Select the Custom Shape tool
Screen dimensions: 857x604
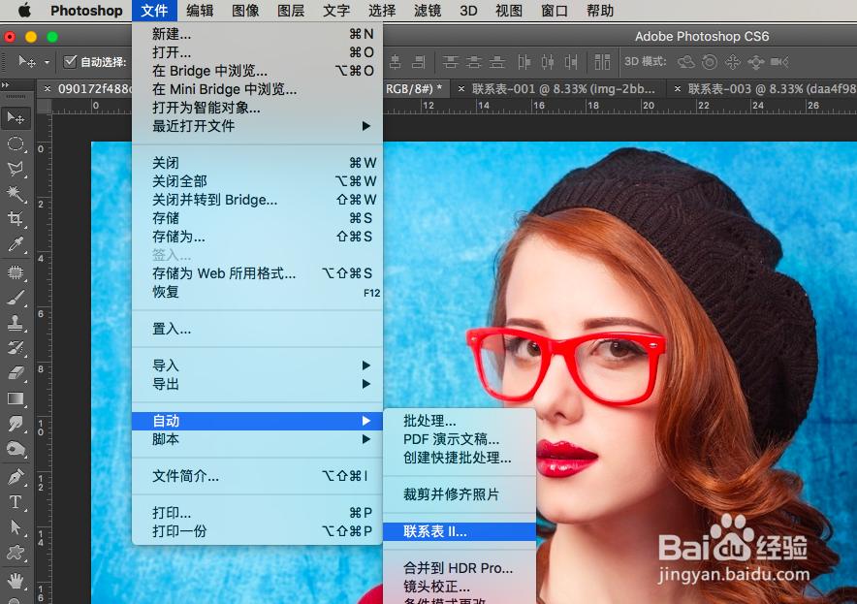coord(16,552)
